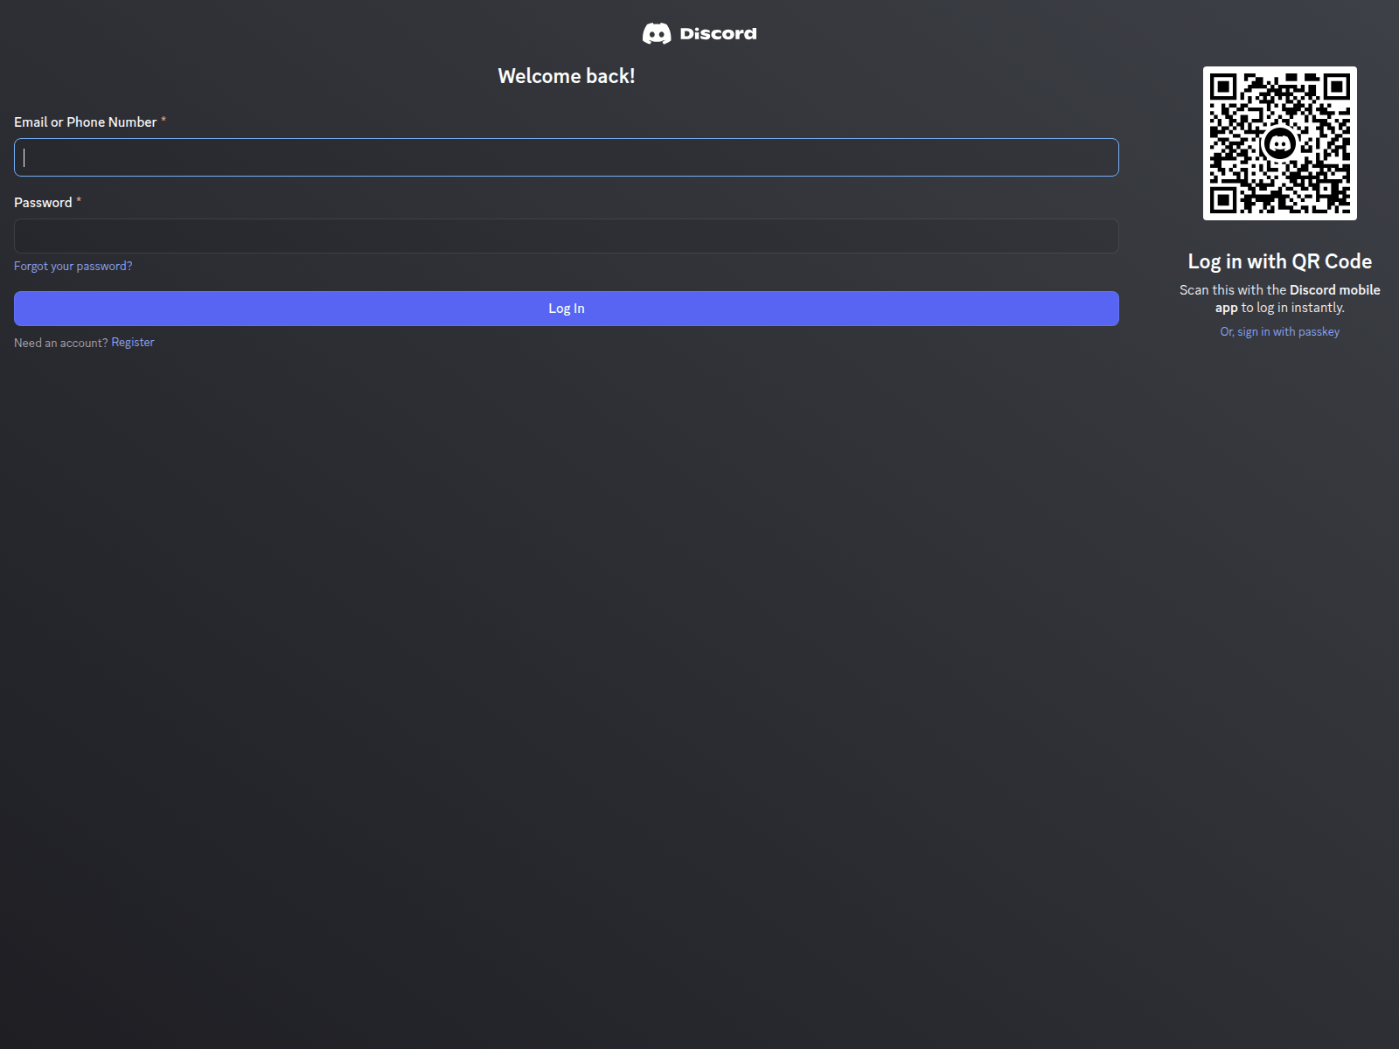Click the Discord wordmark at the top
Image resolution: width=1399 pixels, height=1049 pixels.
coord(717,32)
